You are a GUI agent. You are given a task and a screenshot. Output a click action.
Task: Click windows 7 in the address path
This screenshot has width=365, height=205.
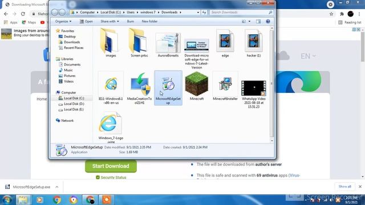coord(148,13)
